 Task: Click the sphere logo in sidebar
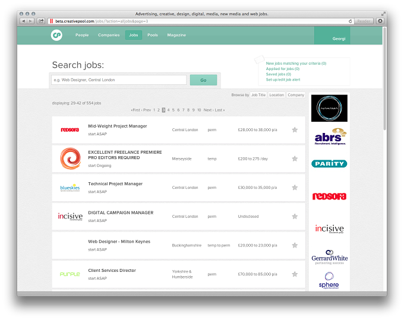tap(329, 280)
